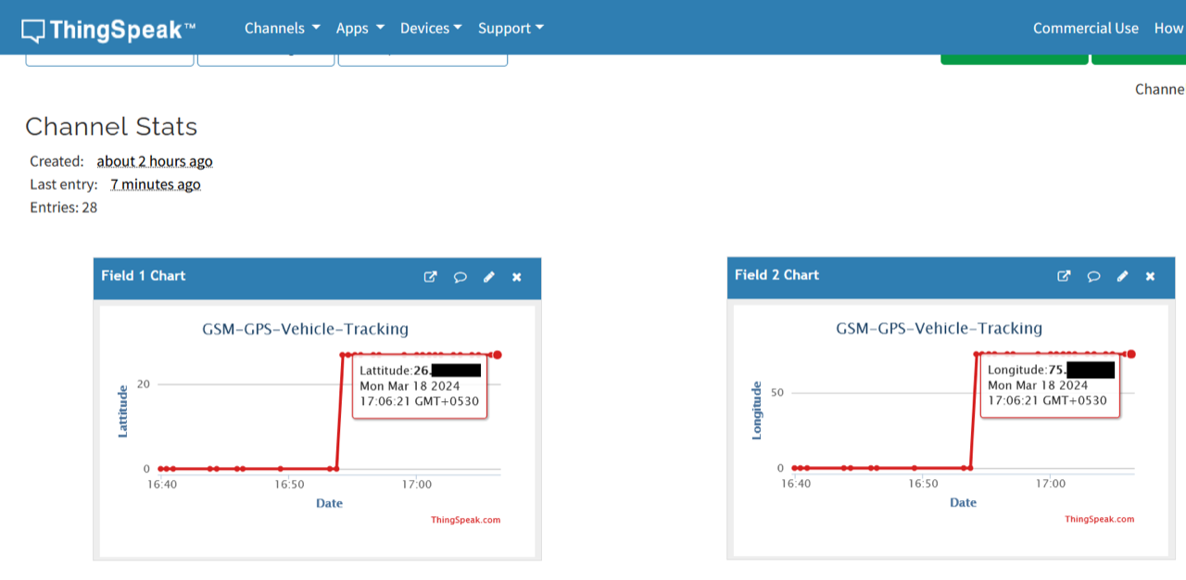1186x580 pixels.
Task: Click 'Mon Mar 18 2024' in the Longitude tooltip
Action: [1038, 385]
